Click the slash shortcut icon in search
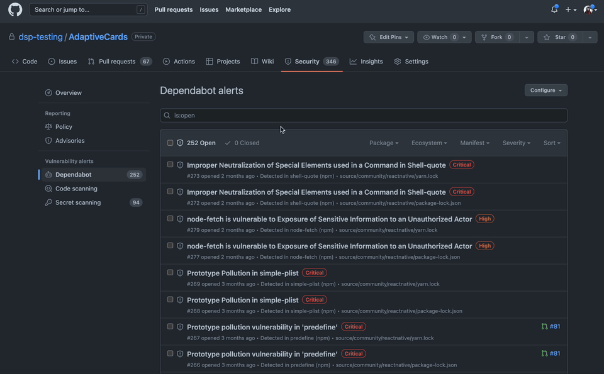Viewport: 604px width, 374px height. pos(140,9)
